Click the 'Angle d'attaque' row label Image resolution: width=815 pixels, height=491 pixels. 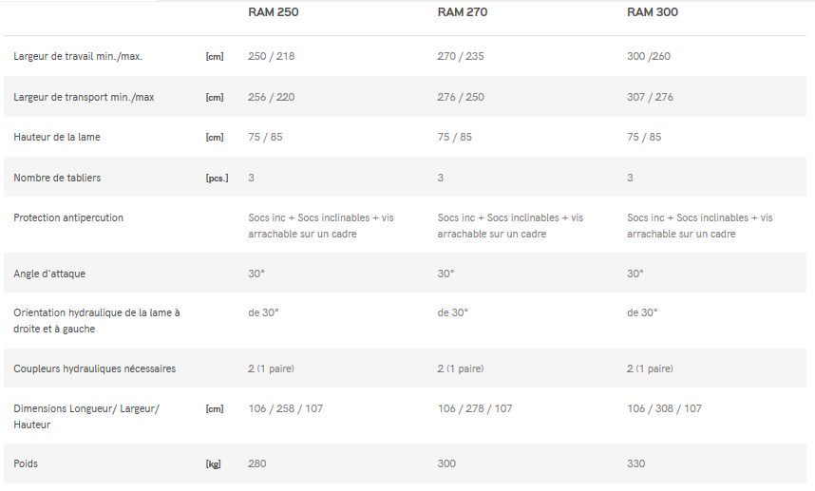coord(49,274)
